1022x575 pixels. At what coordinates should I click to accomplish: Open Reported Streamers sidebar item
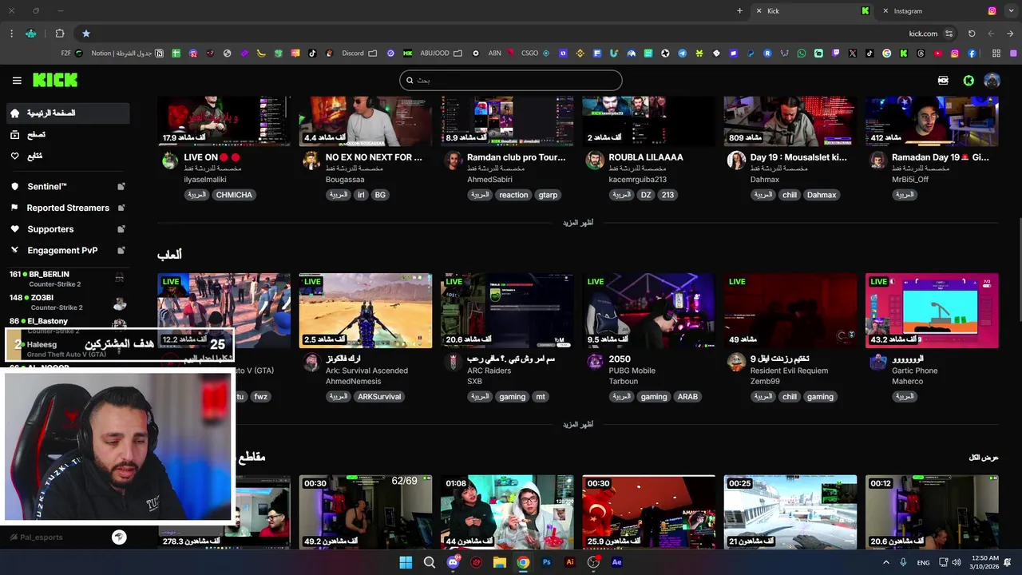pos(68,208)
